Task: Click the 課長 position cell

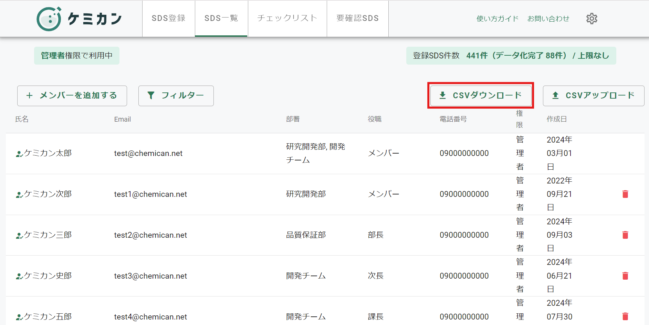Action: (x=376, y=316)
